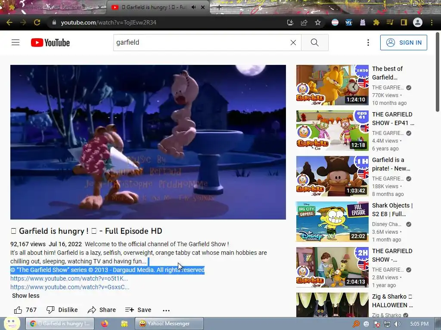The width and height of the screenshot is (441, 330).
Task: Switch to the Word Replacer extensions tab
Action: coord(53,7)
